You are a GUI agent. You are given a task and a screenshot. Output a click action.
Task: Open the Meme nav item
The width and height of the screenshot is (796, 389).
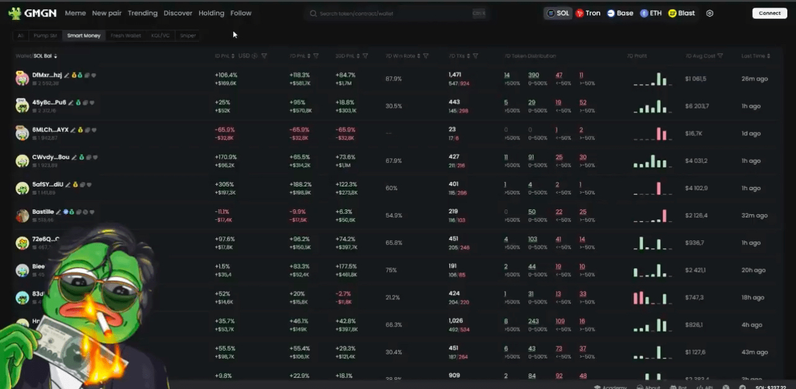(75, 13)
